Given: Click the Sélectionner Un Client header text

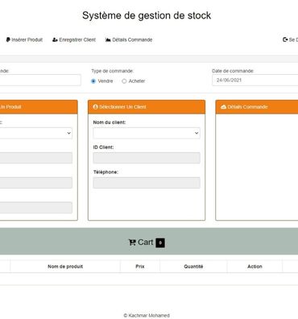Looking at the screenshot, I should pyautogui.click(x=122, y=107).
